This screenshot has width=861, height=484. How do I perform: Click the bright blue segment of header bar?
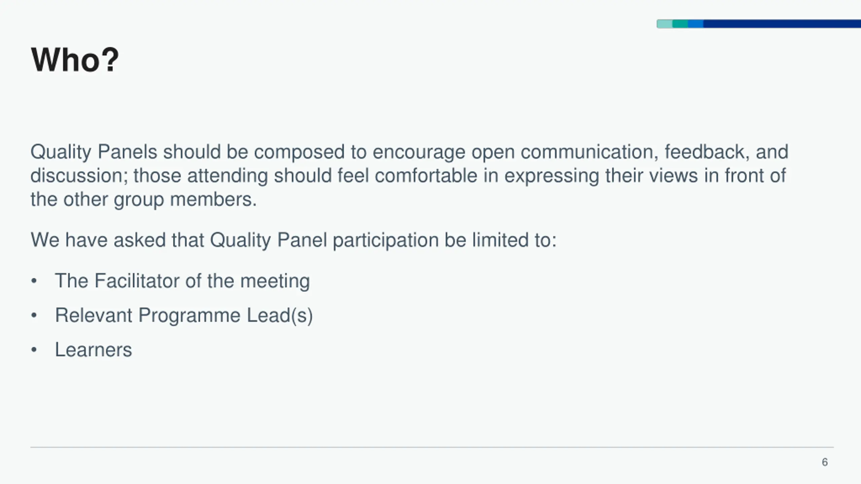[x=696, y=24]
